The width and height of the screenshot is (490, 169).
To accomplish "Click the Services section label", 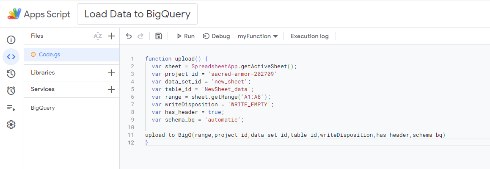I will pos(42,89).
